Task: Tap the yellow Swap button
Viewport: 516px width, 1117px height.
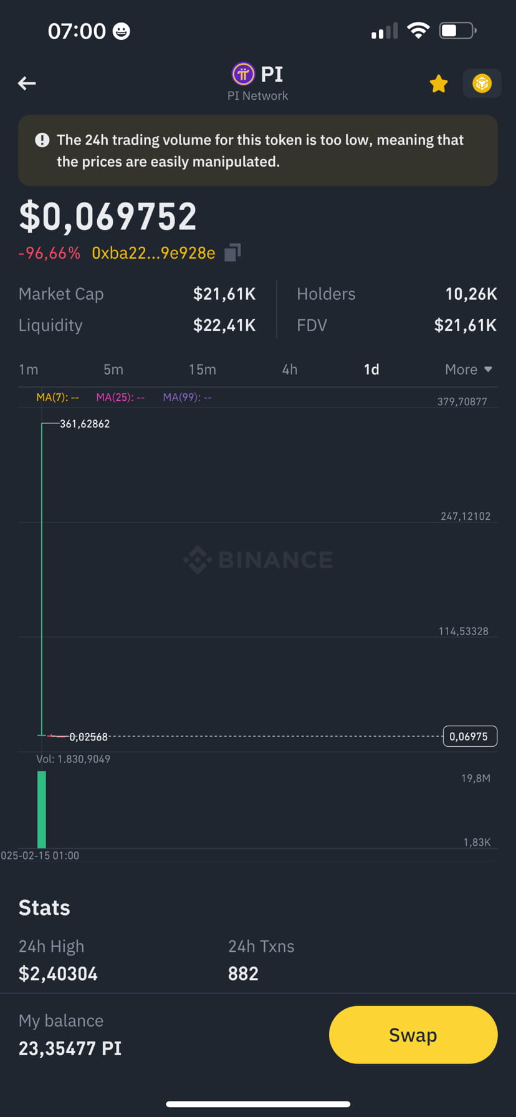Action: (x=413, y=1035)
